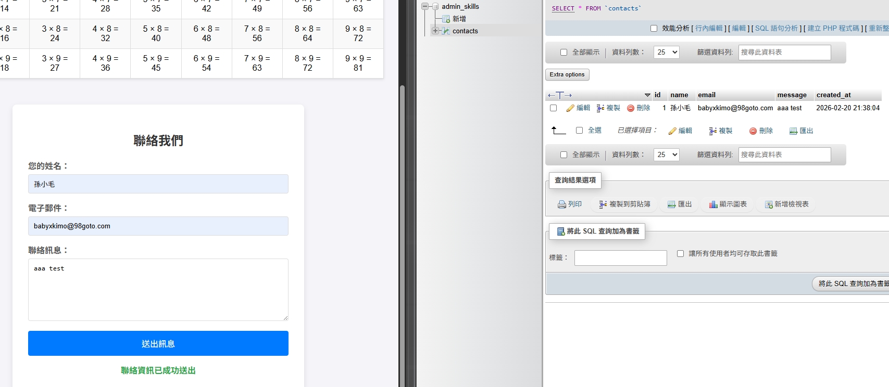Click the 9 × 9 = 81 table cell

click(x=358, y=63)
